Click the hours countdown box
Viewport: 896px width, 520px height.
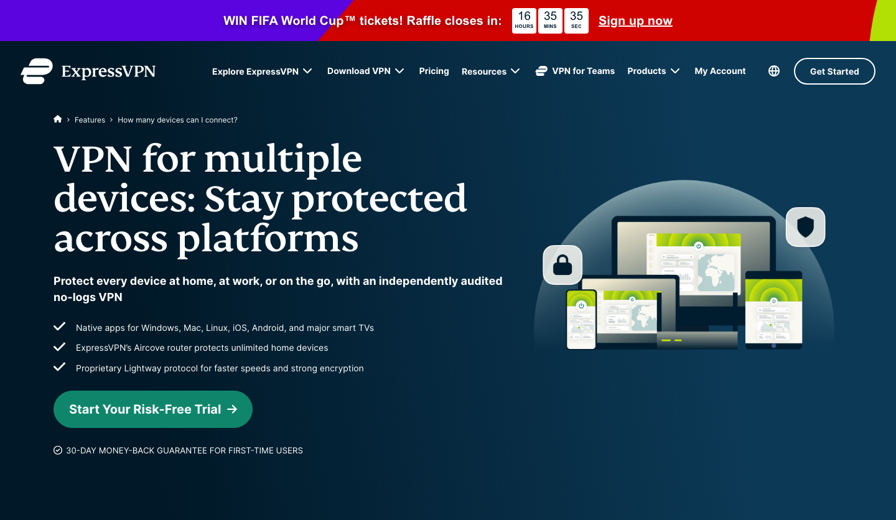pyautogui.click(x=524, y=21)
